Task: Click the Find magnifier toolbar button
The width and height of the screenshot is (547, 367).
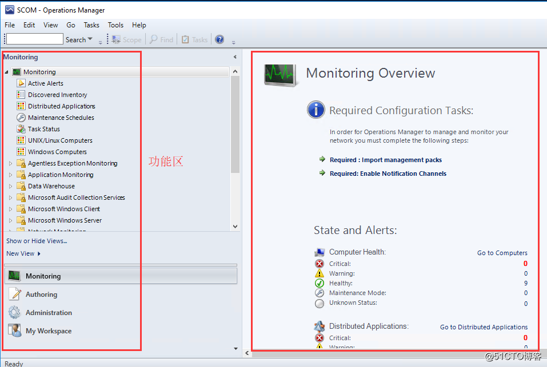Action: tap(162, 40)
